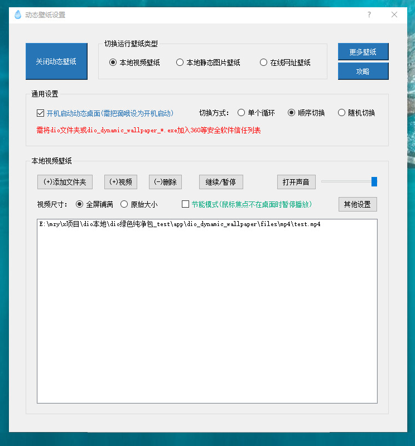Click (+)添加文件夹 to add folder
Viewport: 415px width, 446px height.
(x=65, y=182)
